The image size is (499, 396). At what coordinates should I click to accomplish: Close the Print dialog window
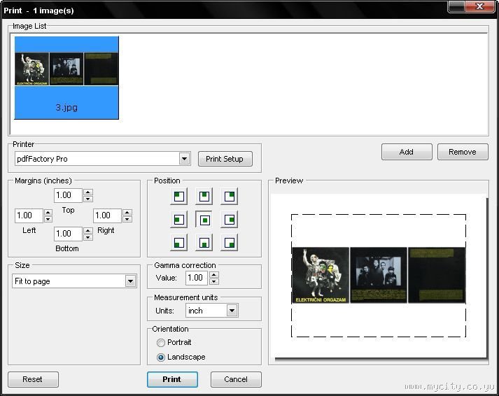pos(479,6)
